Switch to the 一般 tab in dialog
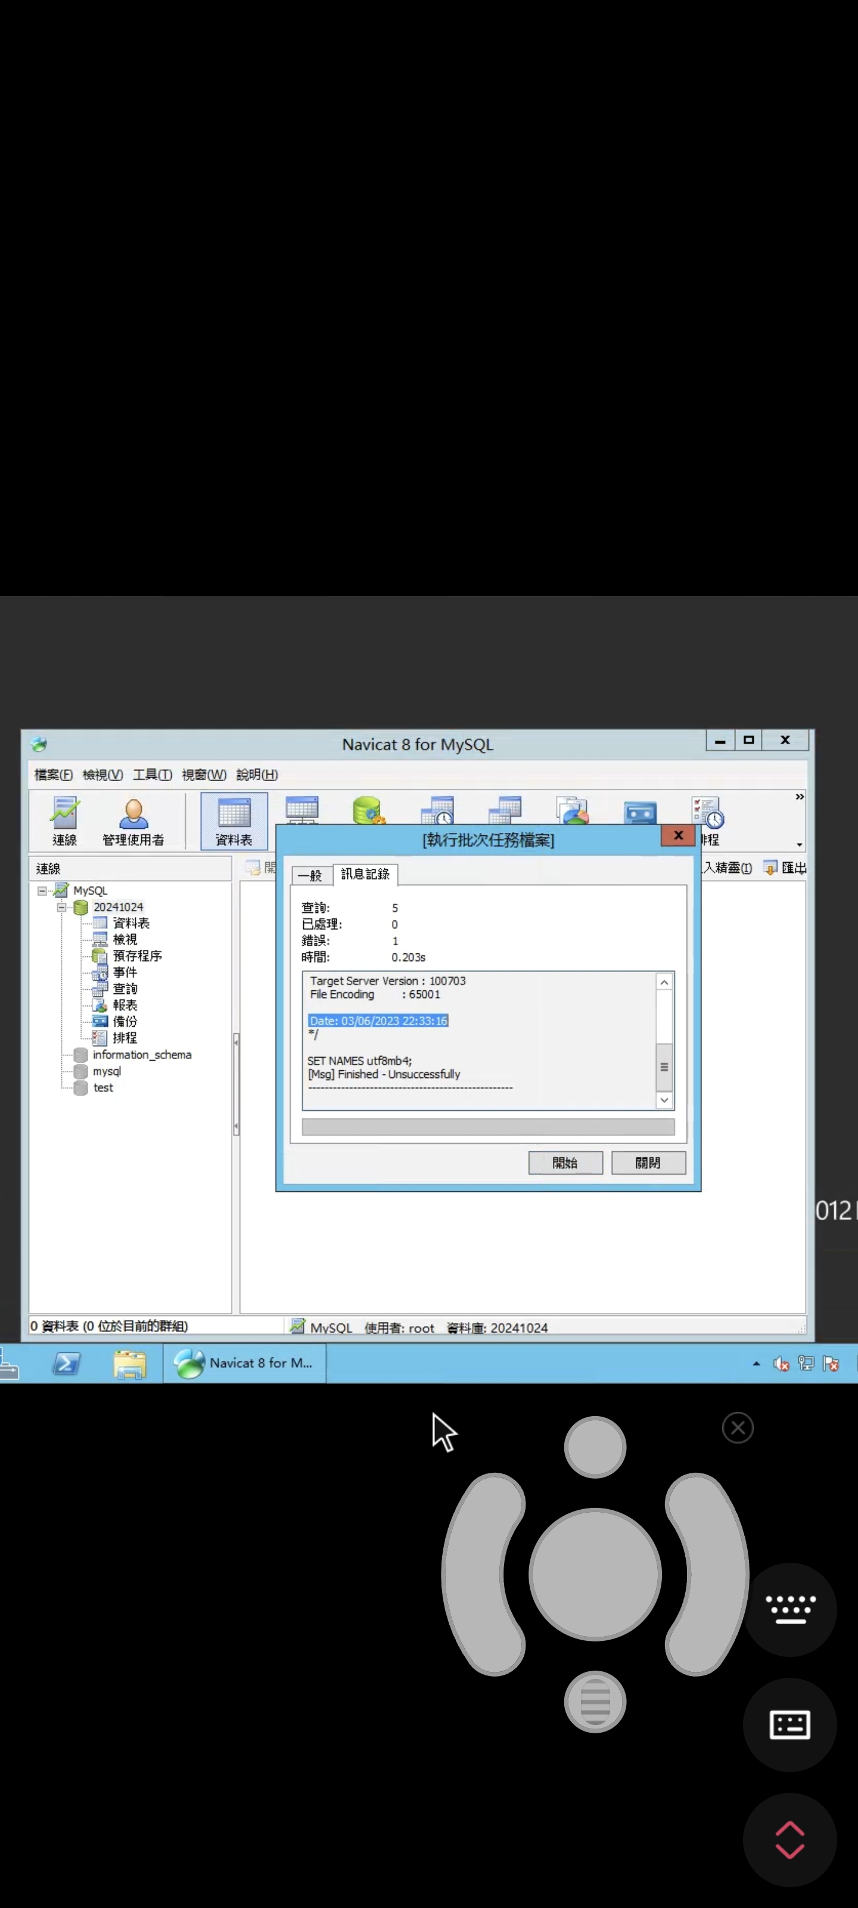858x1908 pixels. pos(311,875)
